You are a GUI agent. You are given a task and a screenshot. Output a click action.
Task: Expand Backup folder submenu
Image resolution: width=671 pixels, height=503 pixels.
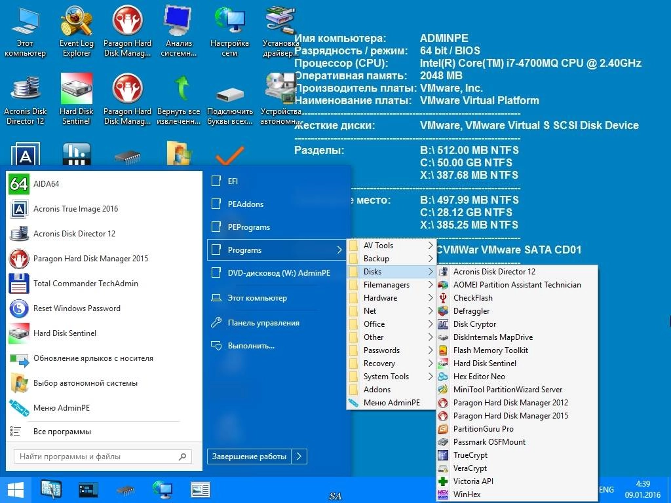391,258
